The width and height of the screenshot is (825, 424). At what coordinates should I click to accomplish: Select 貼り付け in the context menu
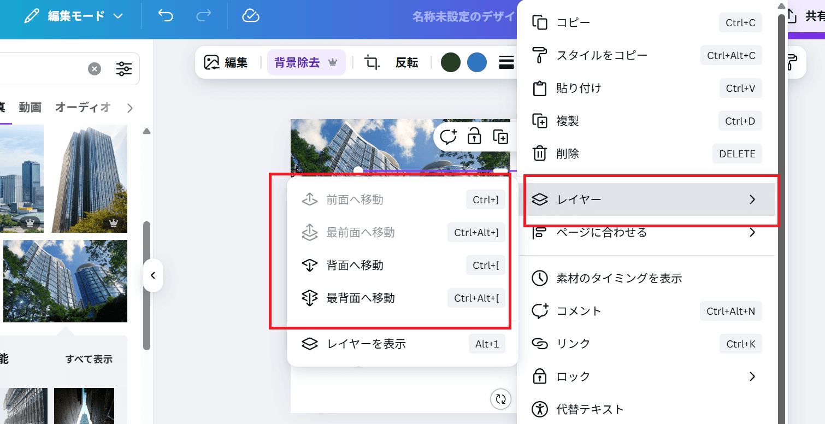pos(646,88)
